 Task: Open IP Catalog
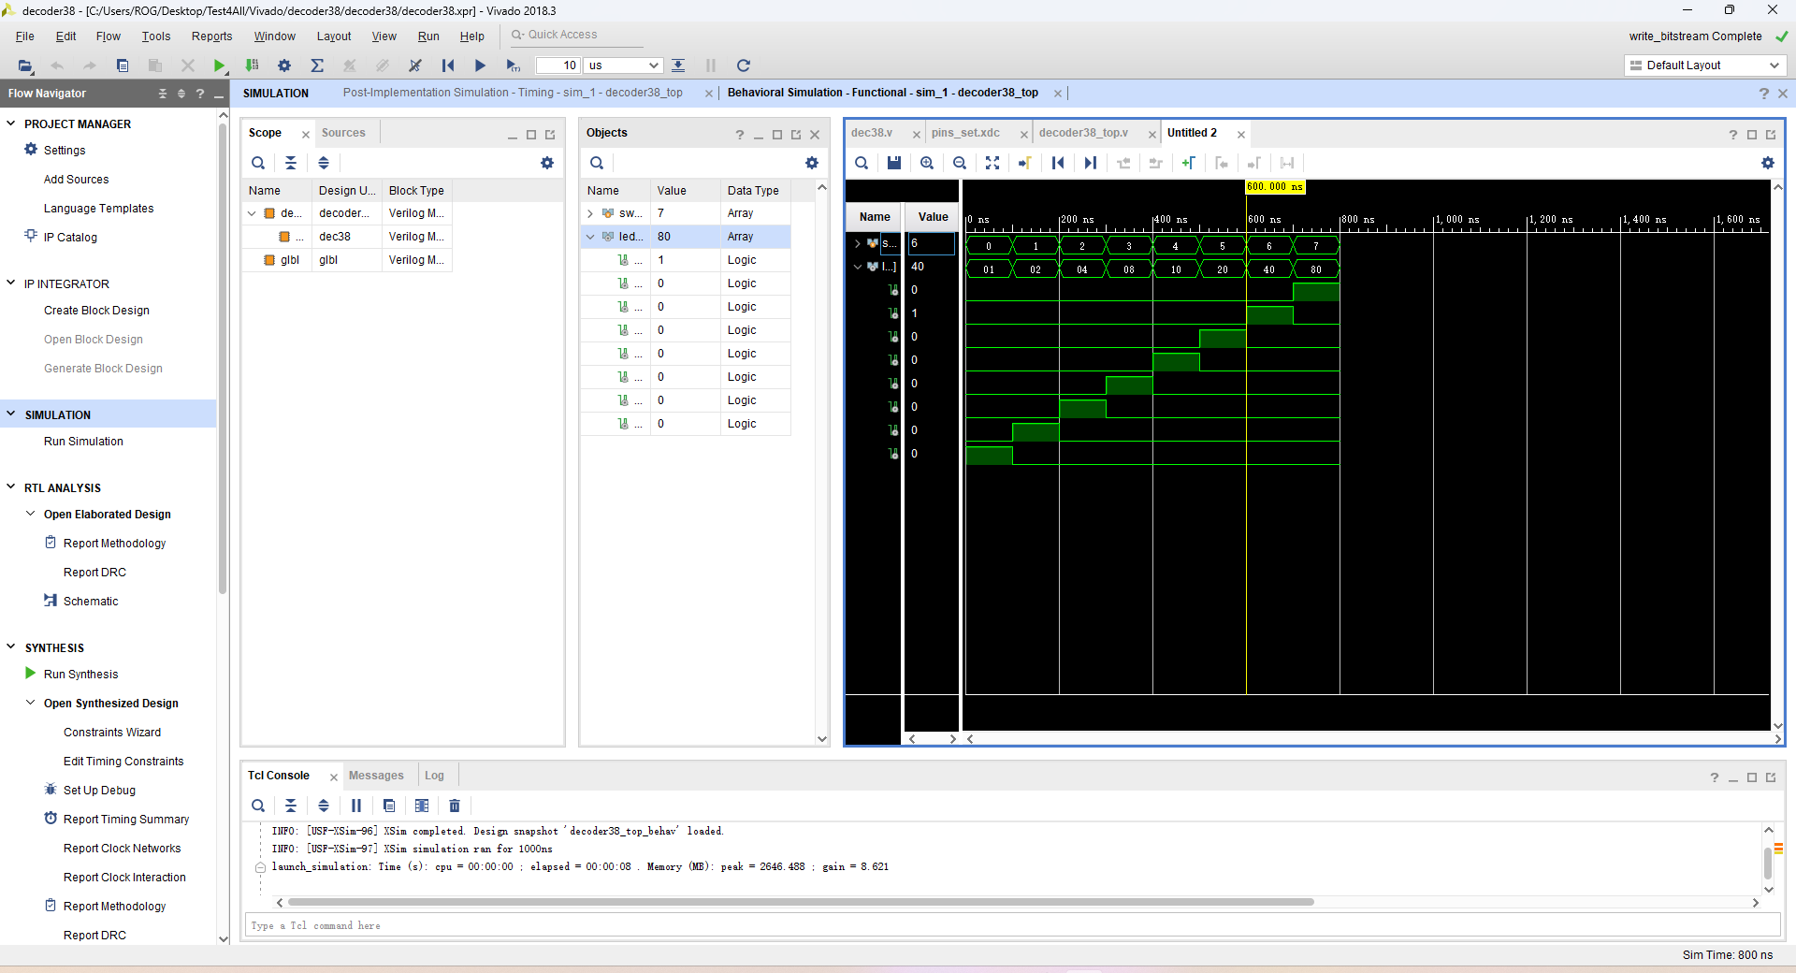click(x=70, y=238)
